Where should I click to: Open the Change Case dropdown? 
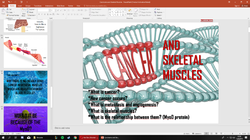coord(58,14)
